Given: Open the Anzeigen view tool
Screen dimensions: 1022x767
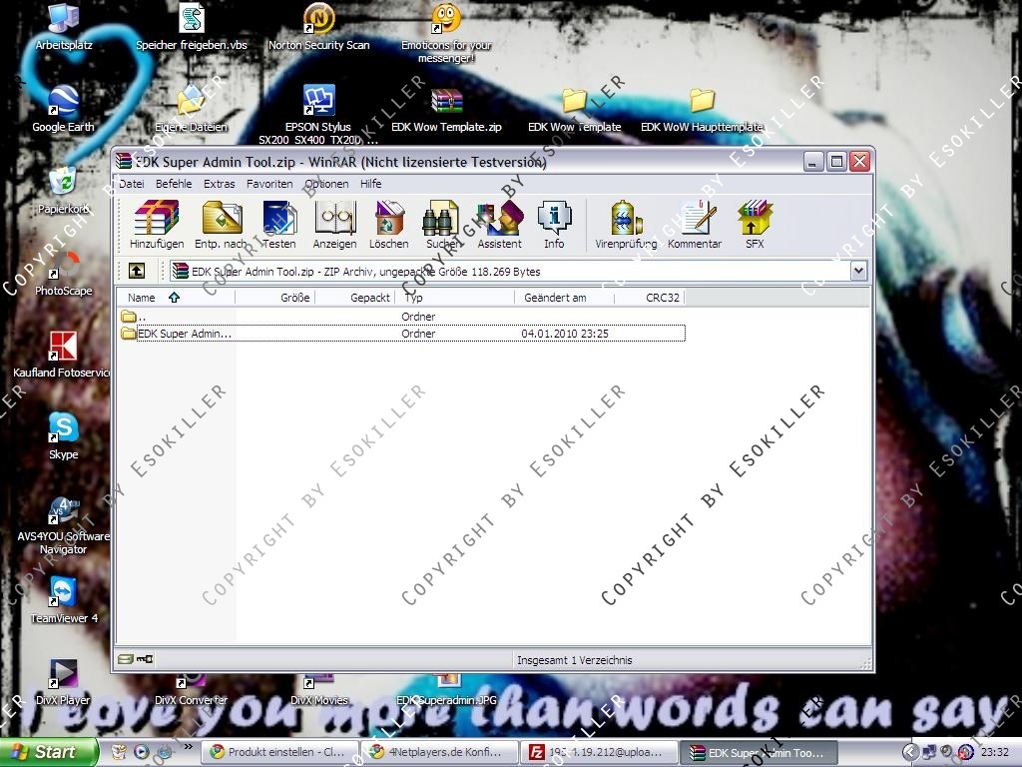Looking at the screenshot, I should coord(335,225).
